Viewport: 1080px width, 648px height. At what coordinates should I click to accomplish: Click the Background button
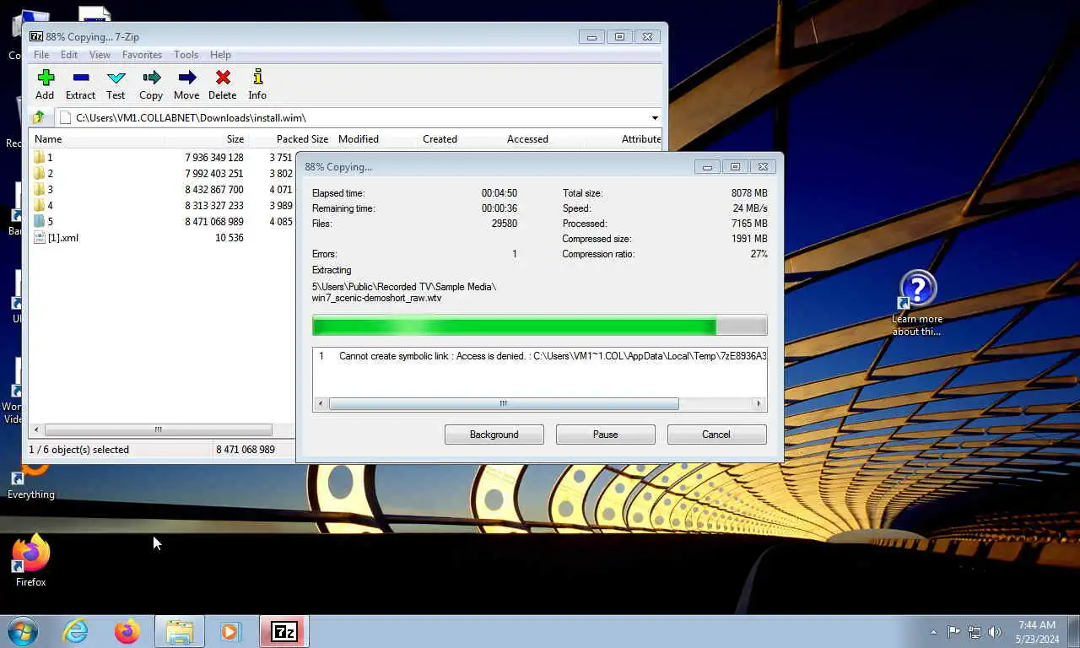point(494,435)
